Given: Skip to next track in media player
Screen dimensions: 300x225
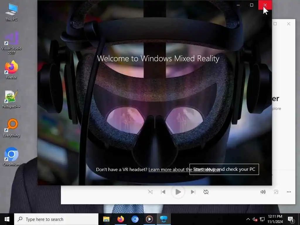Looking at the screenshot, I should click(193, 192).
